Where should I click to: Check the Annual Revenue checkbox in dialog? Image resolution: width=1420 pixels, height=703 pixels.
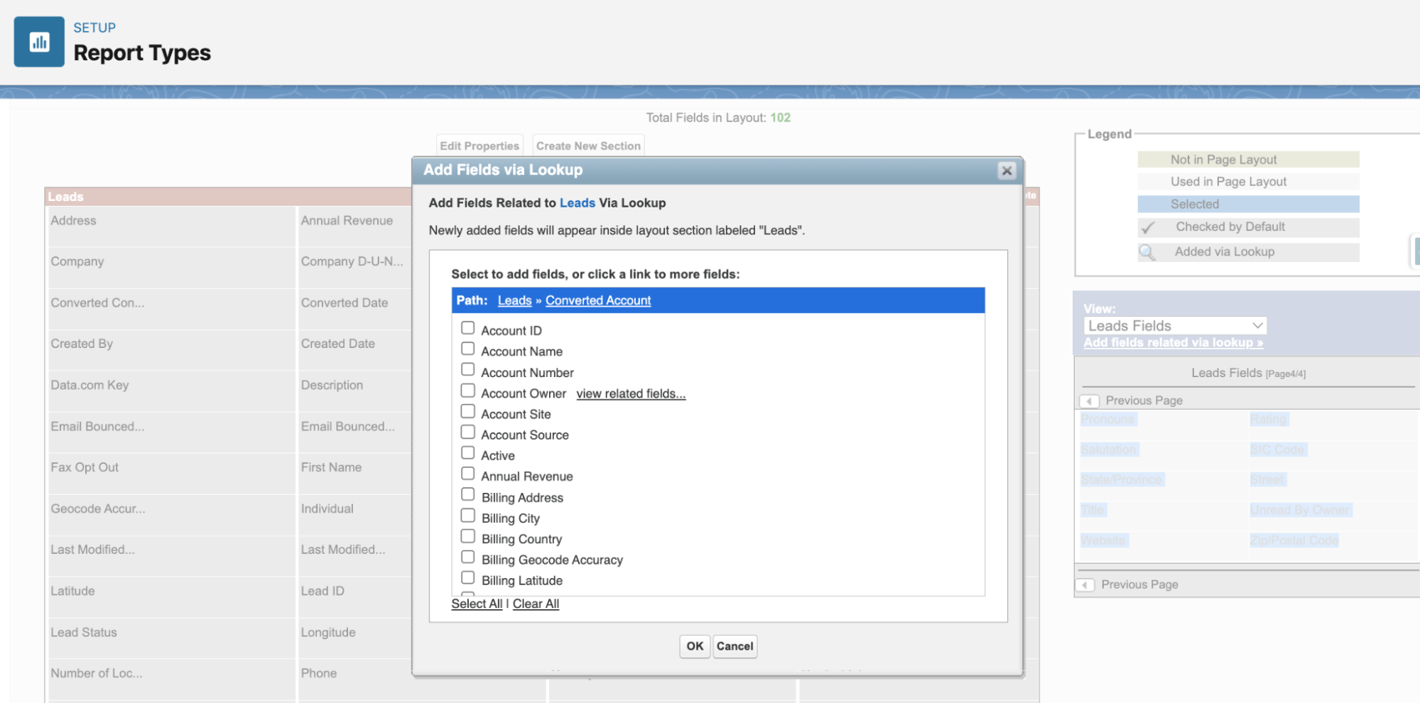467,473
